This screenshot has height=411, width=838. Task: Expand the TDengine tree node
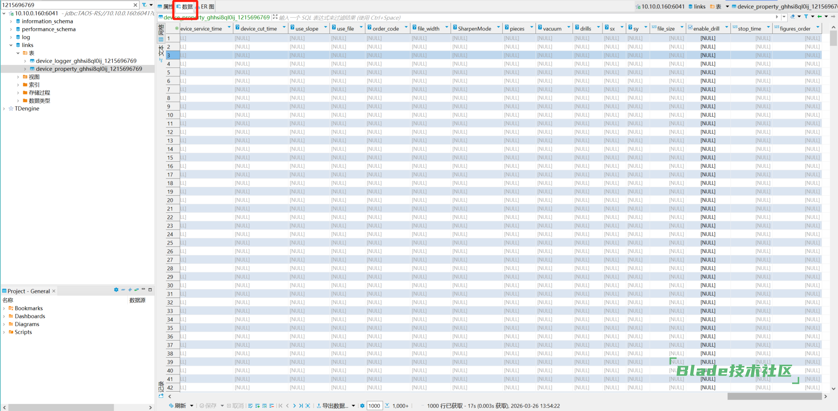(x=4, y=108)
